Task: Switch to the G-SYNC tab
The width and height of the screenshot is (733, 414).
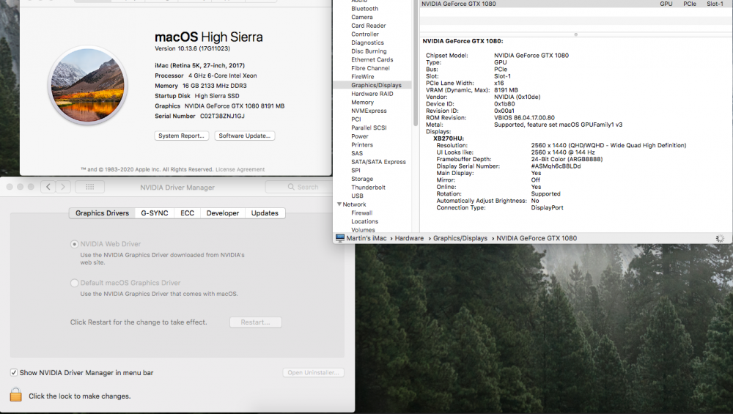Action: pos(155,213)
